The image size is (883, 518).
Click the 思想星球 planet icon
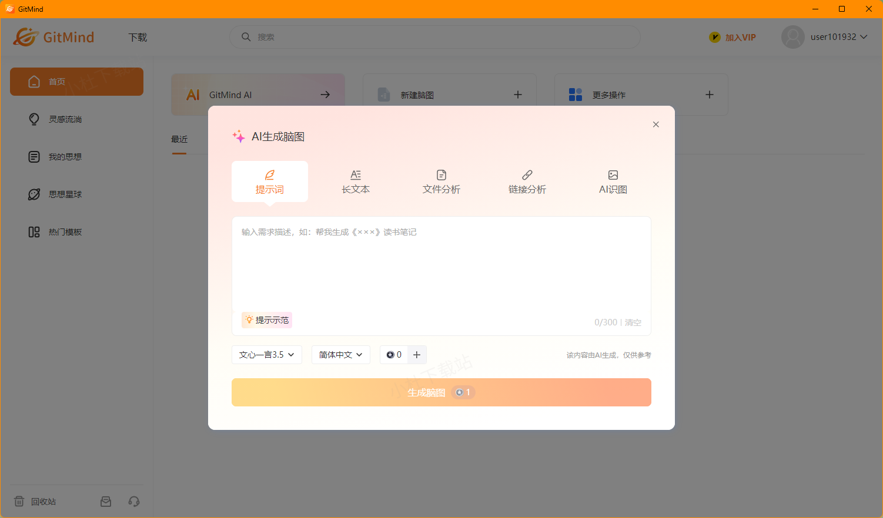(34, 194)
